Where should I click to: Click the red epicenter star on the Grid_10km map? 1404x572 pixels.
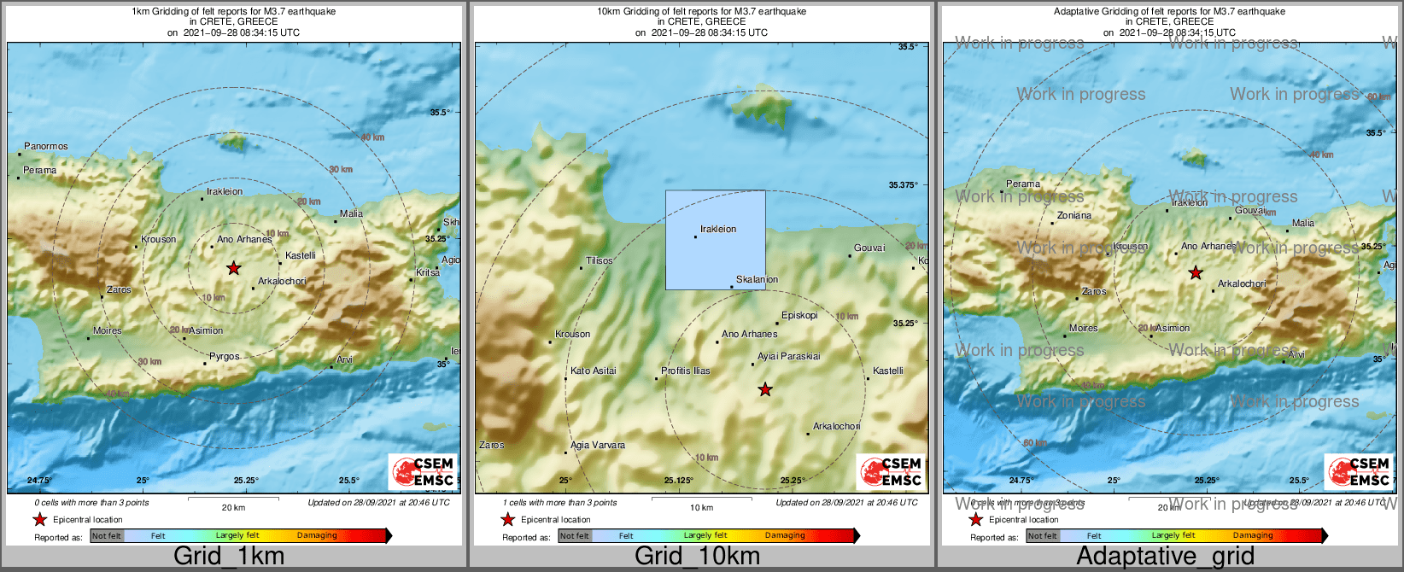point(765,389)
